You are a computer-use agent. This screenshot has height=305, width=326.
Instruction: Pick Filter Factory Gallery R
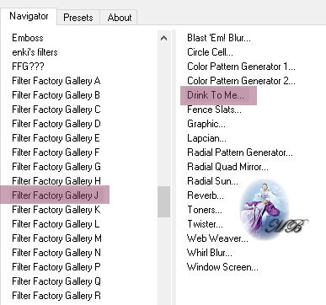click(x=56, y=296)
